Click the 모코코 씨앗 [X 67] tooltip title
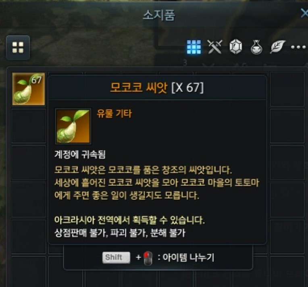The image size is (308, 287). pyautogui.click(x=157, y=87)
